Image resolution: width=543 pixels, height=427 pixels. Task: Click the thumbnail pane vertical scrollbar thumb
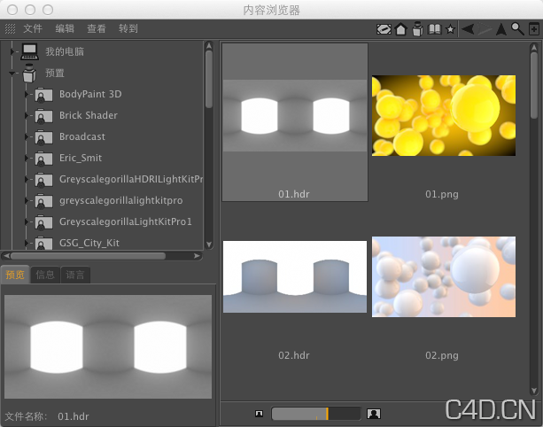[x=534, y=85]
